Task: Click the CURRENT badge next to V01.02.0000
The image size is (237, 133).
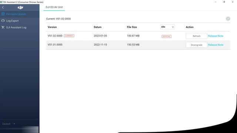Action: pyautogui.click(x=69, y=36)
